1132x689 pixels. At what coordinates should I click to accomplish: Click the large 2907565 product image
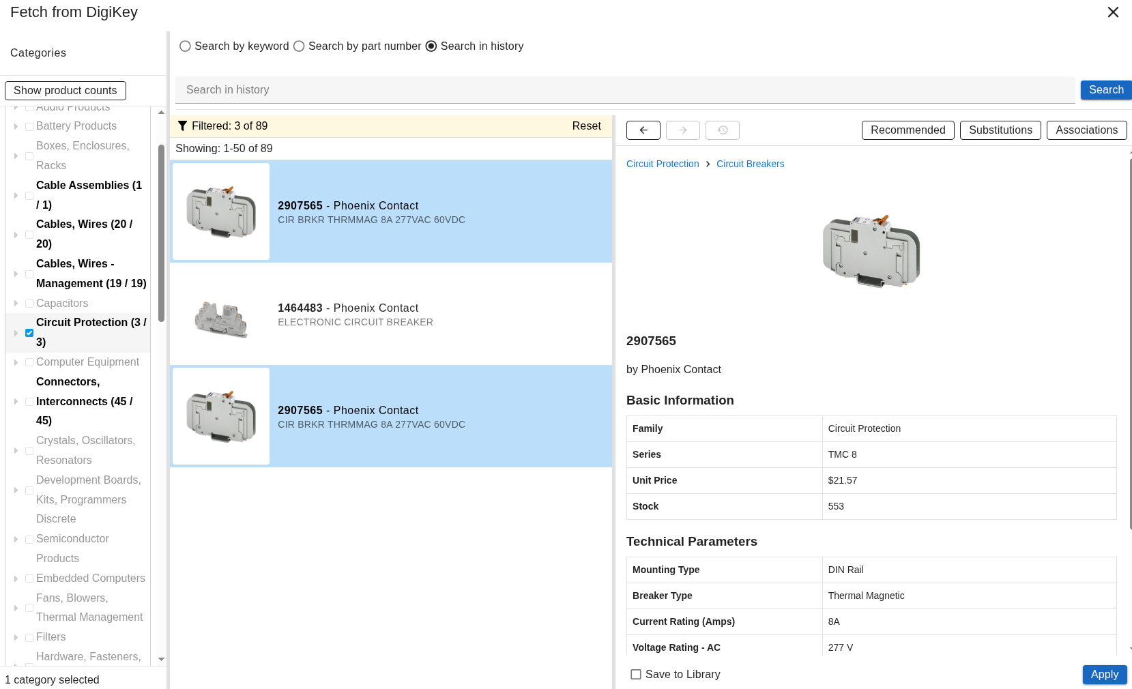click(871, 250)
